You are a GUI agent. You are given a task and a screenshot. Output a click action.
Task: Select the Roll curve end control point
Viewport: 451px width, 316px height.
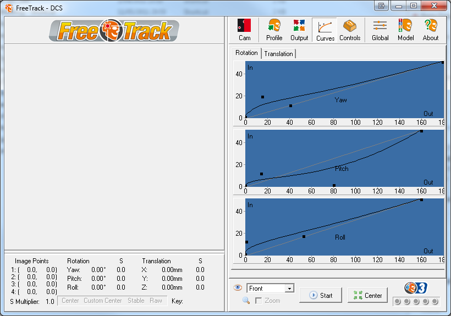[421, 199]
